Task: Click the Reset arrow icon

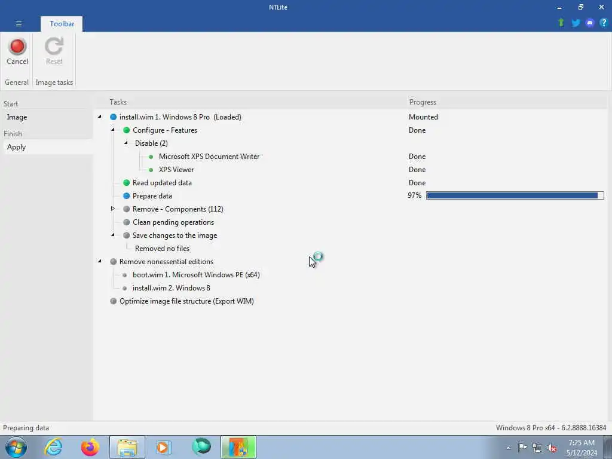Action: tap(54, 46)
